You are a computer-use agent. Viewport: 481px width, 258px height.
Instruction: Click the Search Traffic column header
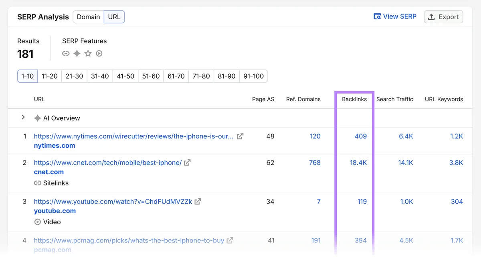[395, 99]
